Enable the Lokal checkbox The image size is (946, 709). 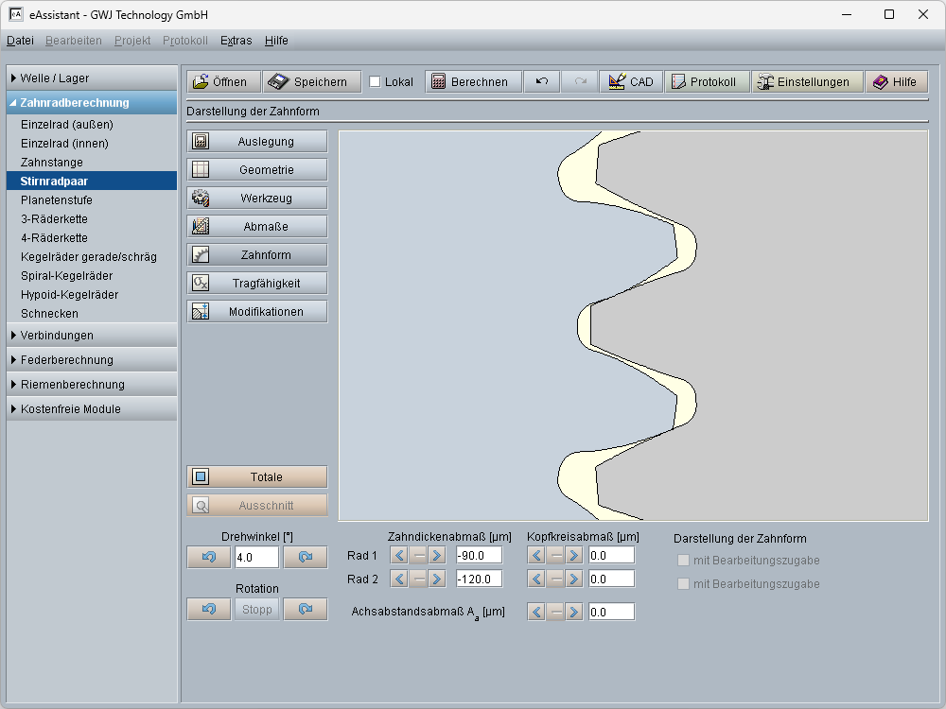pos(375,82)
